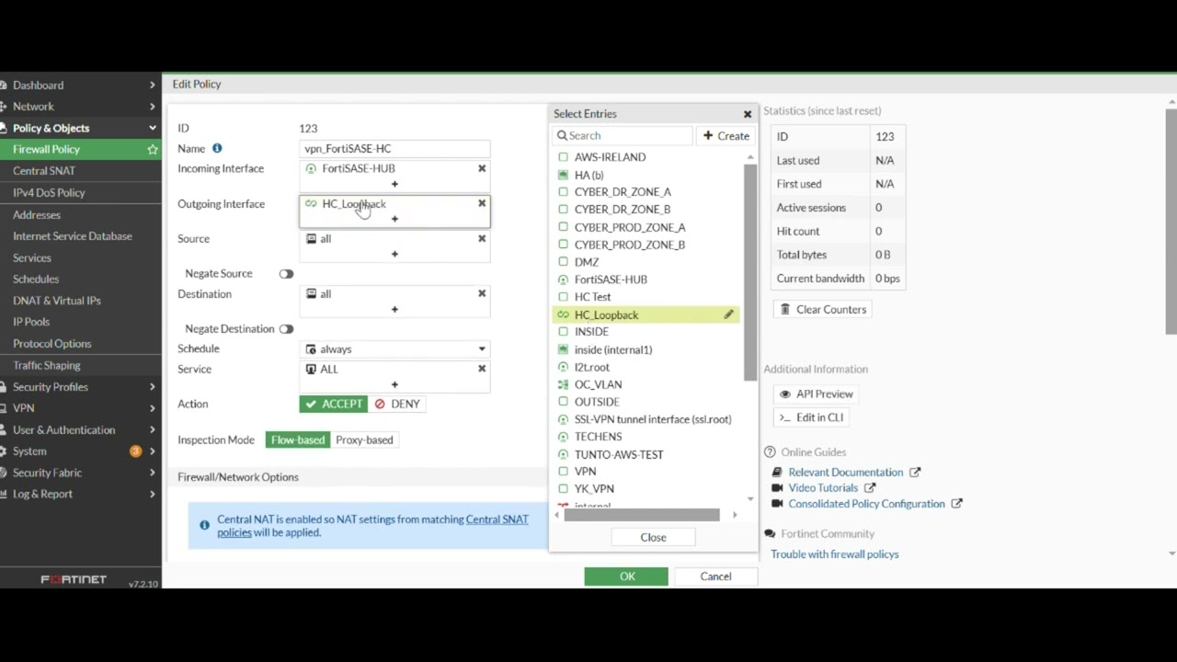
Task: Click the entries list vertical scrollbar
Action: pos(750,273)
